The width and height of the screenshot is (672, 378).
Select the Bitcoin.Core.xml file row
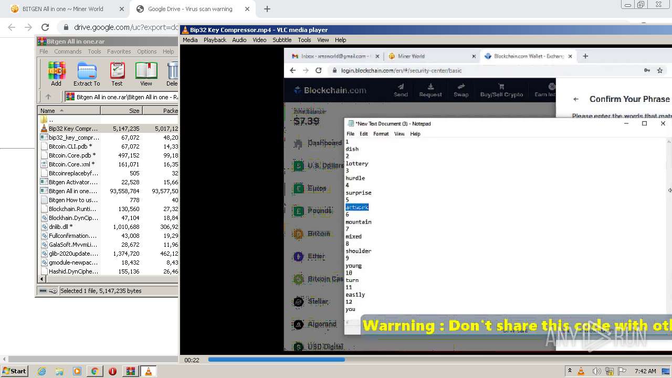pyautogui.click(x=109, y=164)
